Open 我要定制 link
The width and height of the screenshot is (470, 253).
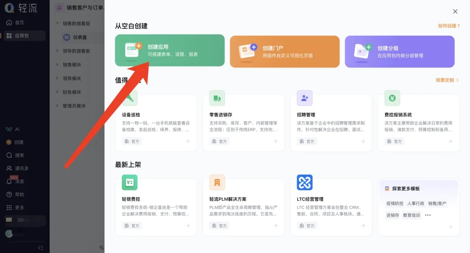tap(447, 80)
